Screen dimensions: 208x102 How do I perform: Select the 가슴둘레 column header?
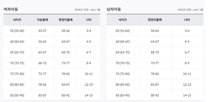click(42, 20)
